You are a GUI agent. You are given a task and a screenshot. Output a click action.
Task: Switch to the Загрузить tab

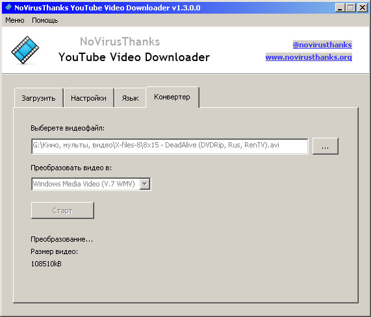coord(38,98)
